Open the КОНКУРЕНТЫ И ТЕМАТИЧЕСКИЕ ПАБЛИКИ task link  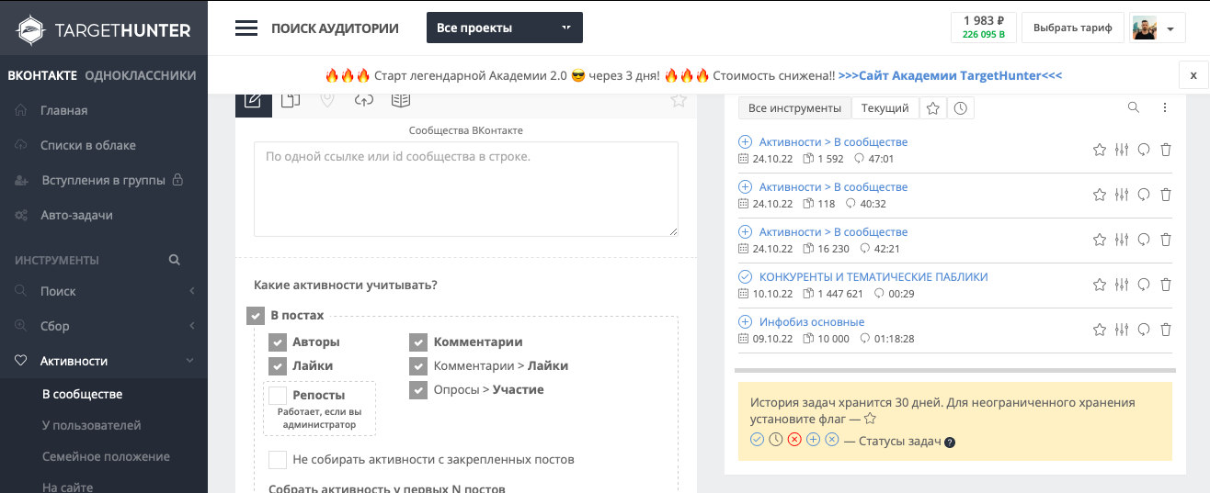coord(873,276)
